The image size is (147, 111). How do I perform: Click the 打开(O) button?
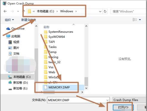[x=123, y=107]
